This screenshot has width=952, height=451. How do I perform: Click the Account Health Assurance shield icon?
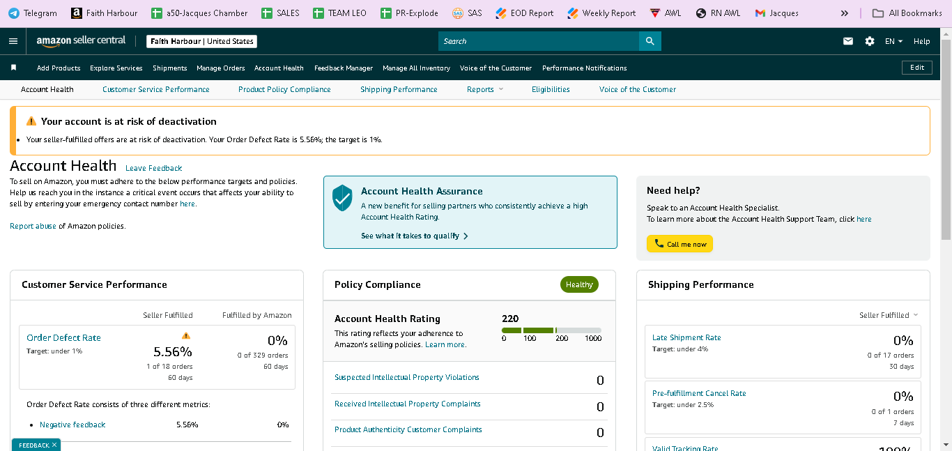[x=342, y=198]
